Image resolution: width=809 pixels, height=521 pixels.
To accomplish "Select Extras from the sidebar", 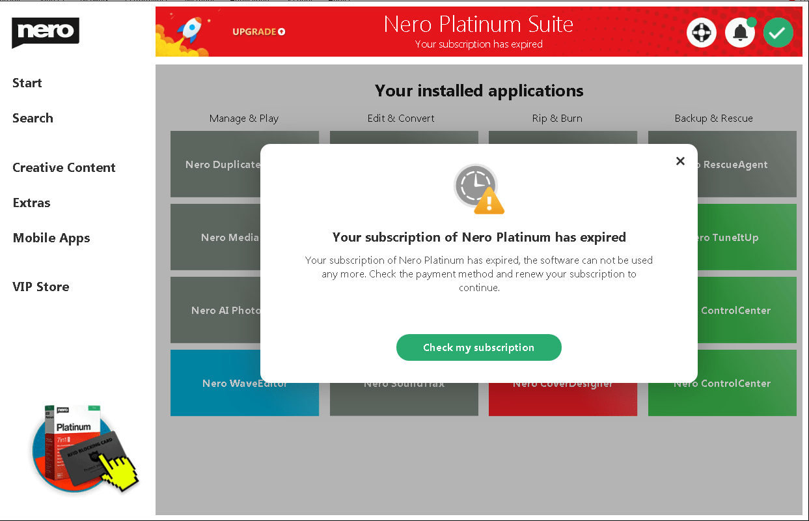I will click(x=31, y=203).
